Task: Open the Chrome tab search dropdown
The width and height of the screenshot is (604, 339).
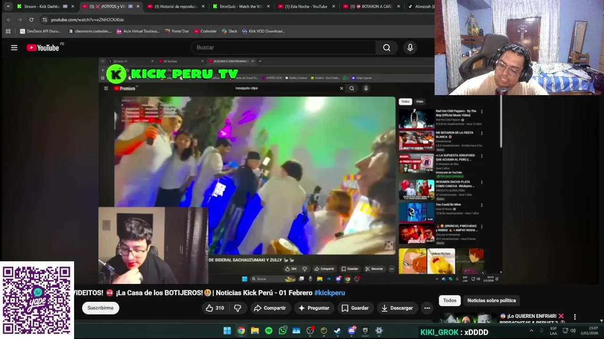Action: coord(8,7)
